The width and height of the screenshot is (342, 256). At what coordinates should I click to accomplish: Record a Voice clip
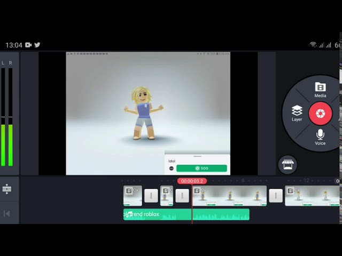pyautogui.click(x=320, y=137)
